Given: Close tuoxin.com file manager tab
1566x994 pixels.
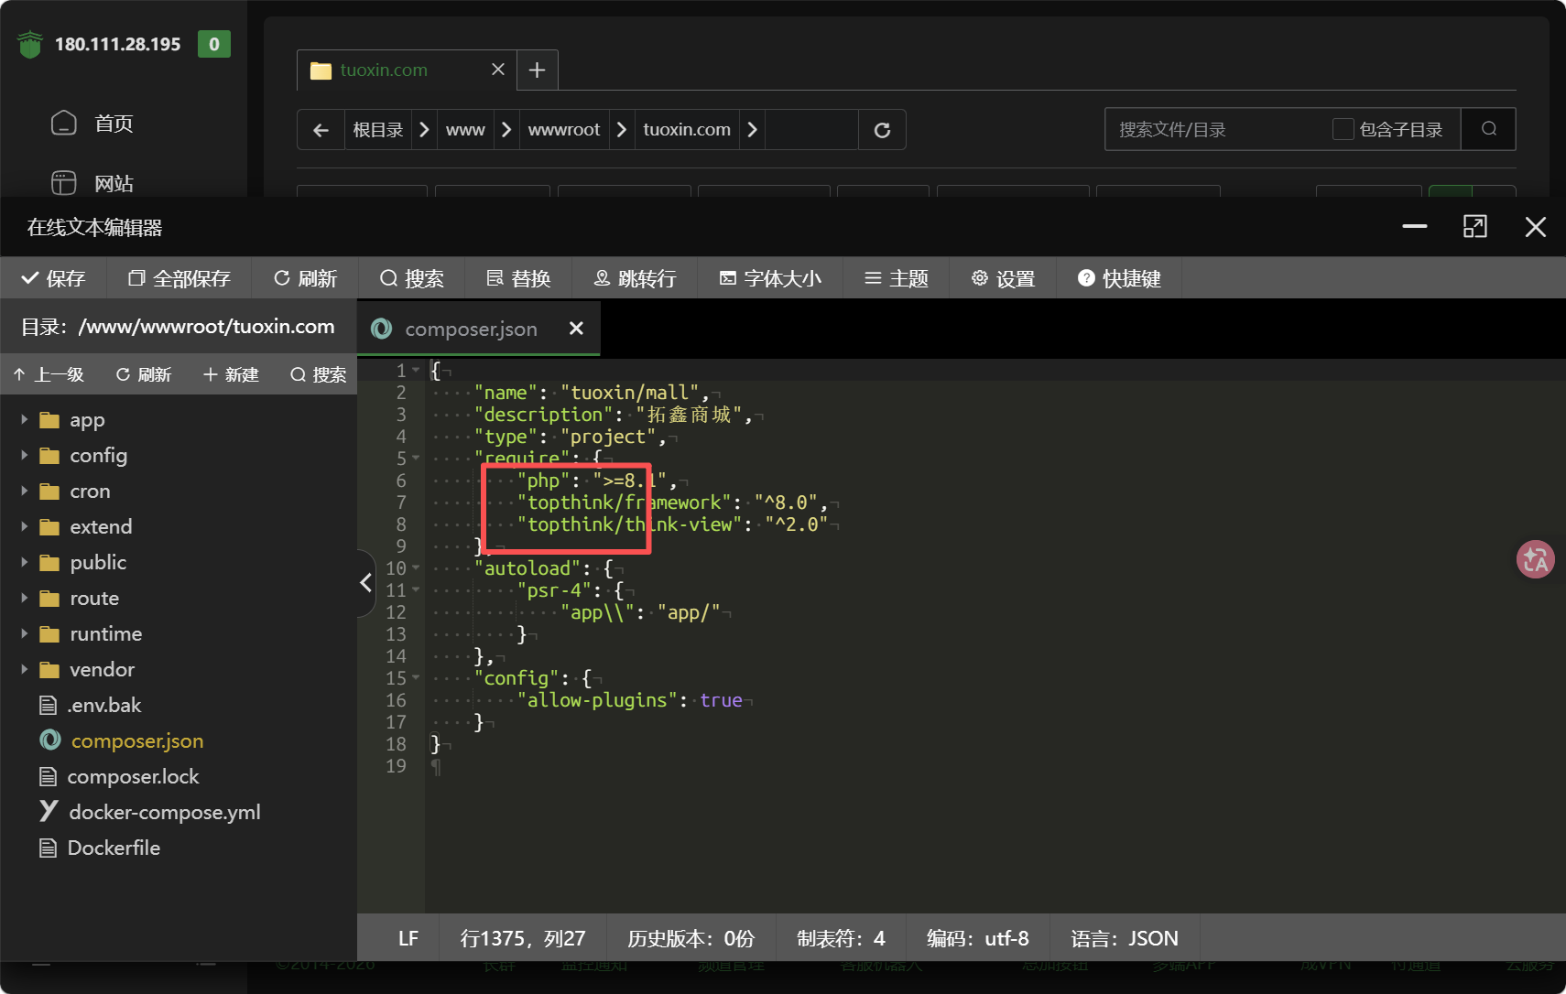Looking at the screenshot, I should coord(498,70).
